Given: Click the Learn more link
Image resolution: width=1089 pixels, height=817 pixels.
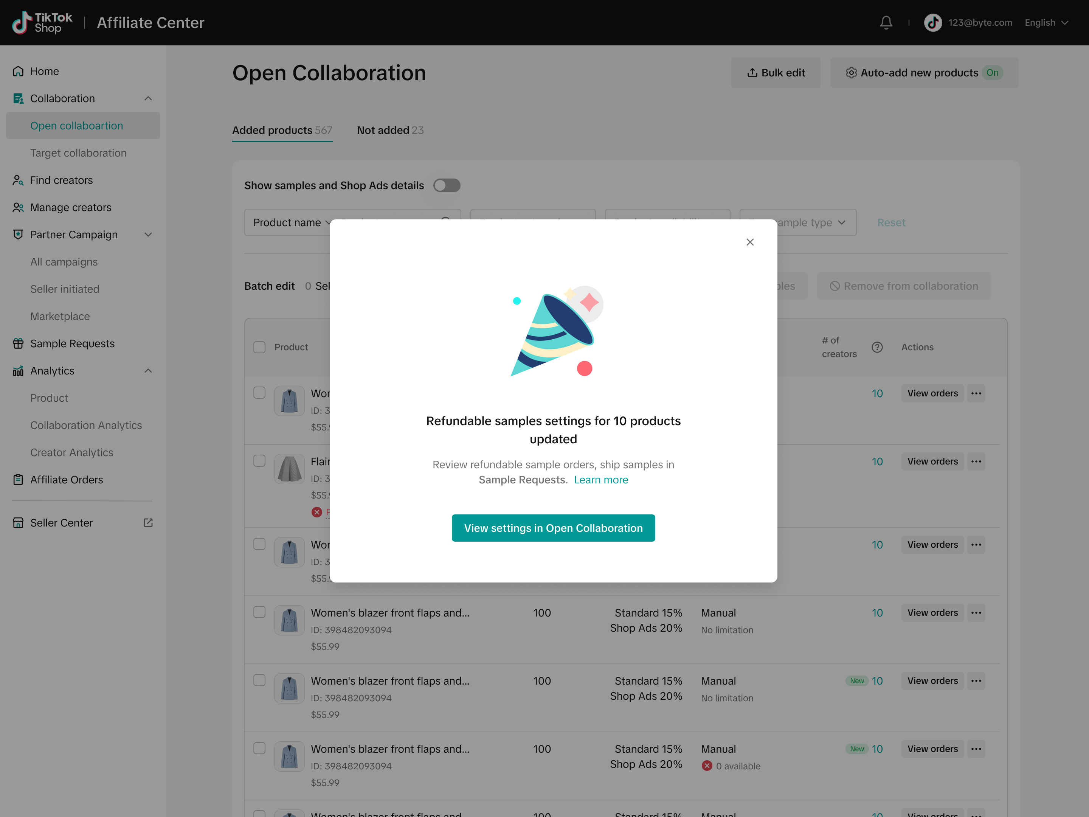Looking at the screenshot, I should click(x=600, y=480).
